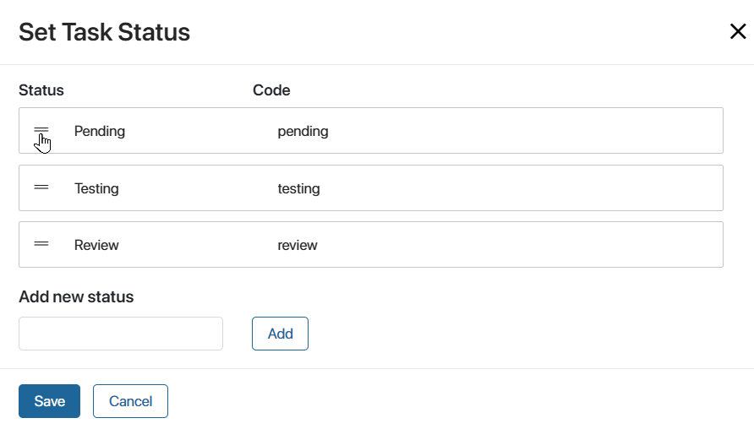Image resolution: width=754 pixels, height=429 pixels.
Task: Select the lowercase testing code value
Action: coord(298,189)
